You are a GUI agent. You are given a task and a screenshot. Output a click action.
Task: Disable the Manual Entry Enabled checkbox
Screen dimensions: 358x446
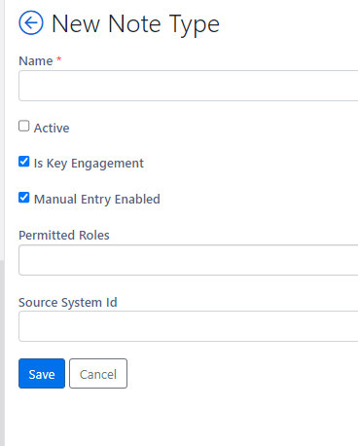point(24,198)
